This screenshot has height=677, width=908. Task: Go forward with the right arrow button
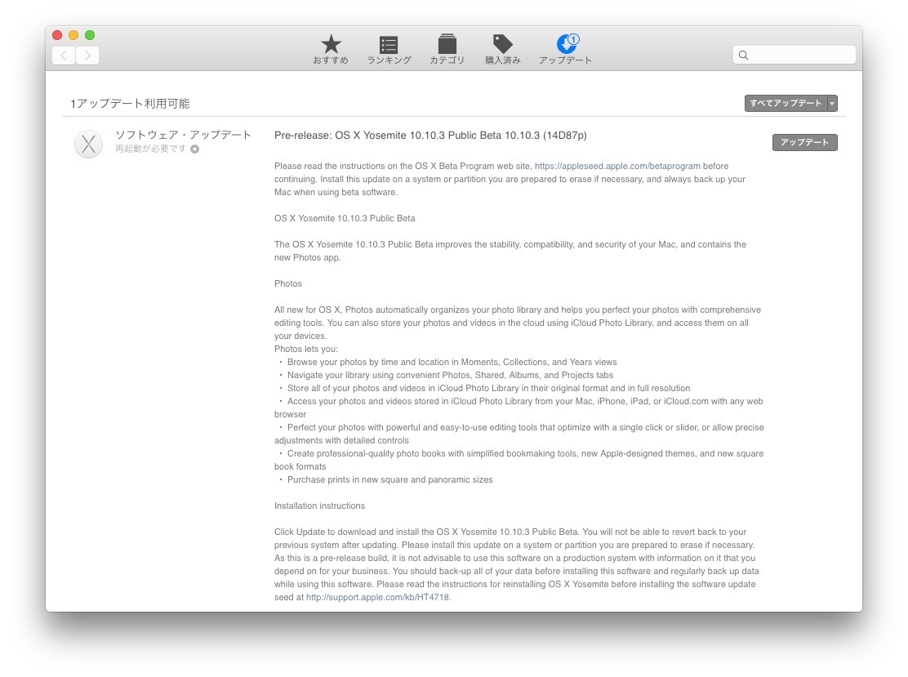click(x=87, y=56)
